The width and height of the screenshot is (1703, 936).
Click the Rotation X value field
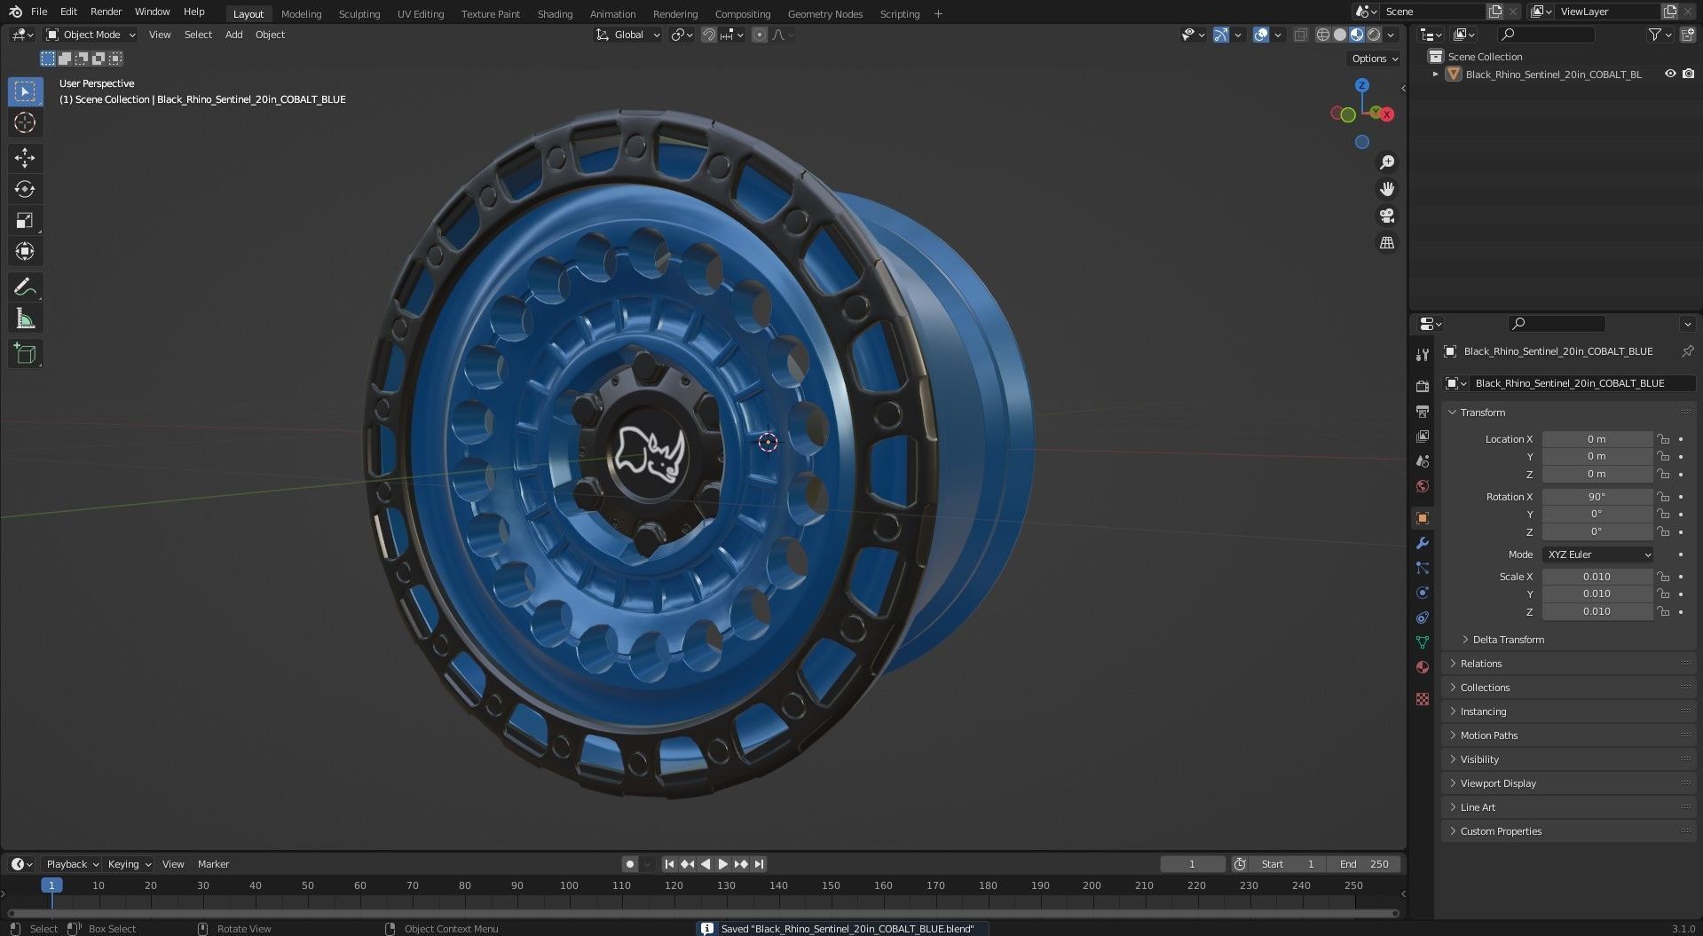[x=1597, y=497]
